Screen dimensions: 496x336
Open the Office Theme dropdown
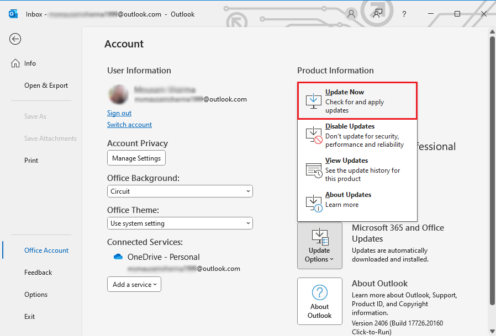coord(180,223)
